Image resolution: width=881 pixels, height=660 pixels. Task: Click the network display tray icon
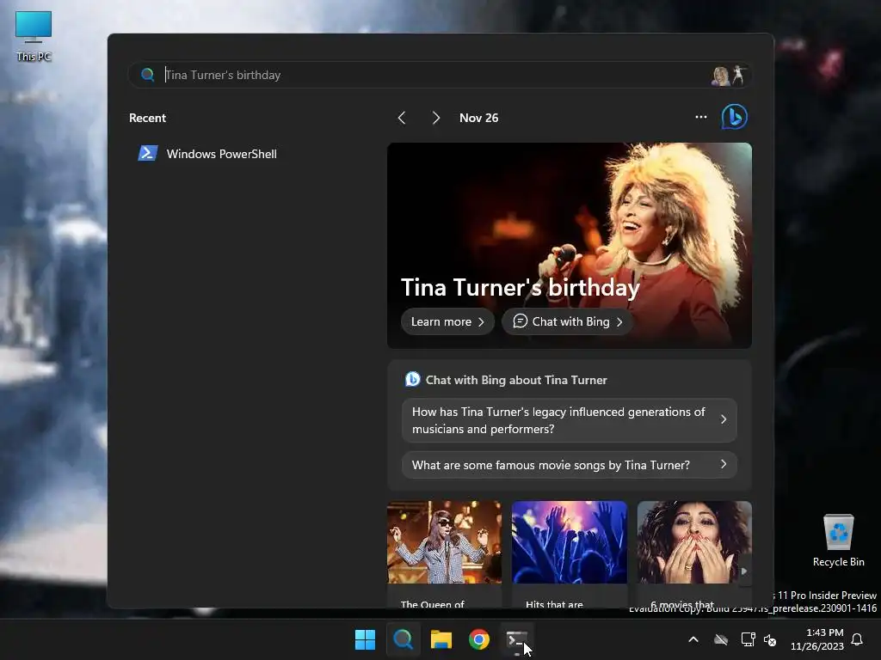(x=748, y=639)
